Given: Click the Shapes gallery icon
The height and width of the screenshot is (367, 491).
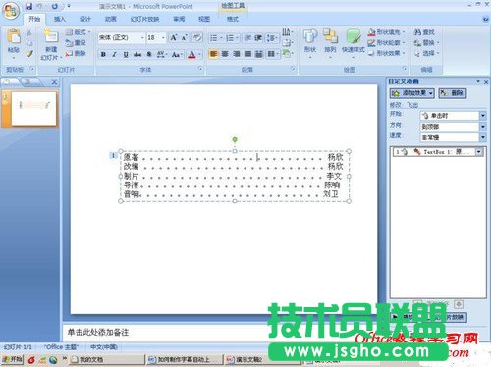Looking at the screenshot, I should tap(310, 36).
